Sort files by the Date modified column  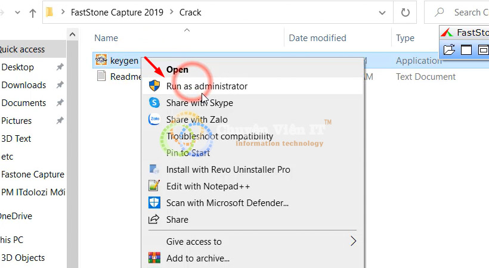317,38
